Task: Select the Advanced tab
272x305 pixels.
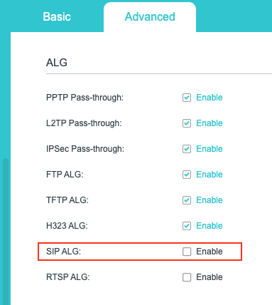Action: point(150,17)
